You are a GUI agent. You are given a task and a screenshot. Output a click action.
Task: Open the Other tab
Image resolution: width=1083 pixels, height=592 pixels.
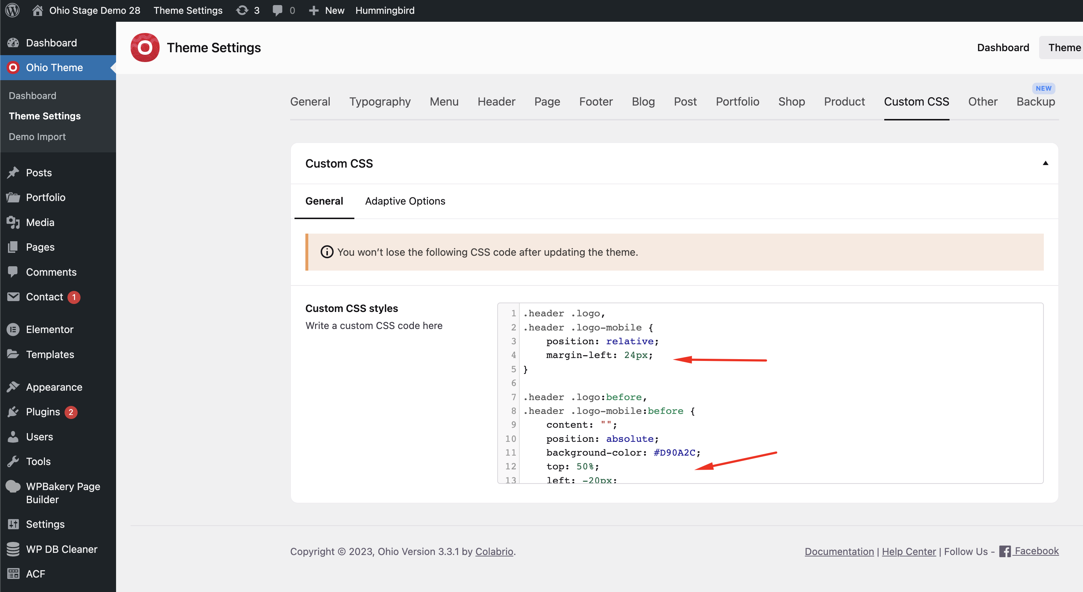983,101
